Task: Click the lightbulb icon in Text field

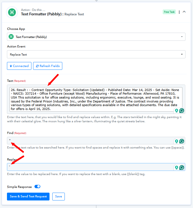Action: 177,111
